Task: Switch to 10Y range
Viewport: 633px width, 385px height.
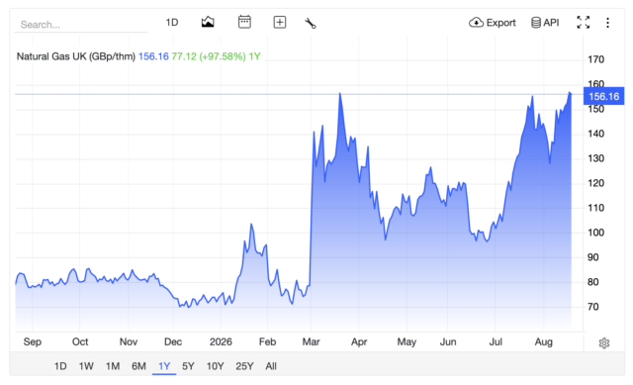Action: pos(215,366)
